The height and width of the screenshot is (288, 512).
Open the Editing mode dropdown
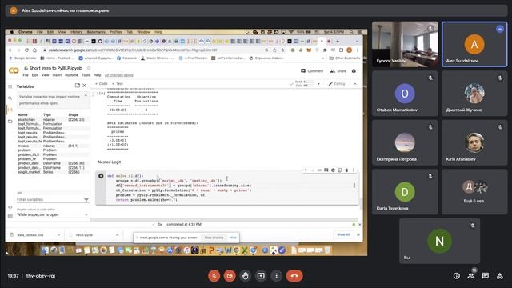click(x=337, y=84)
